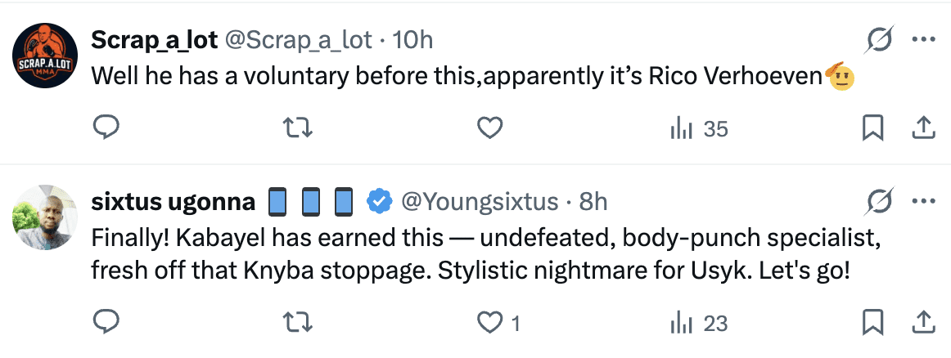Reply to sixtus ugonna's tweet
The image size is (951, 358).
(x=106, y=323)
